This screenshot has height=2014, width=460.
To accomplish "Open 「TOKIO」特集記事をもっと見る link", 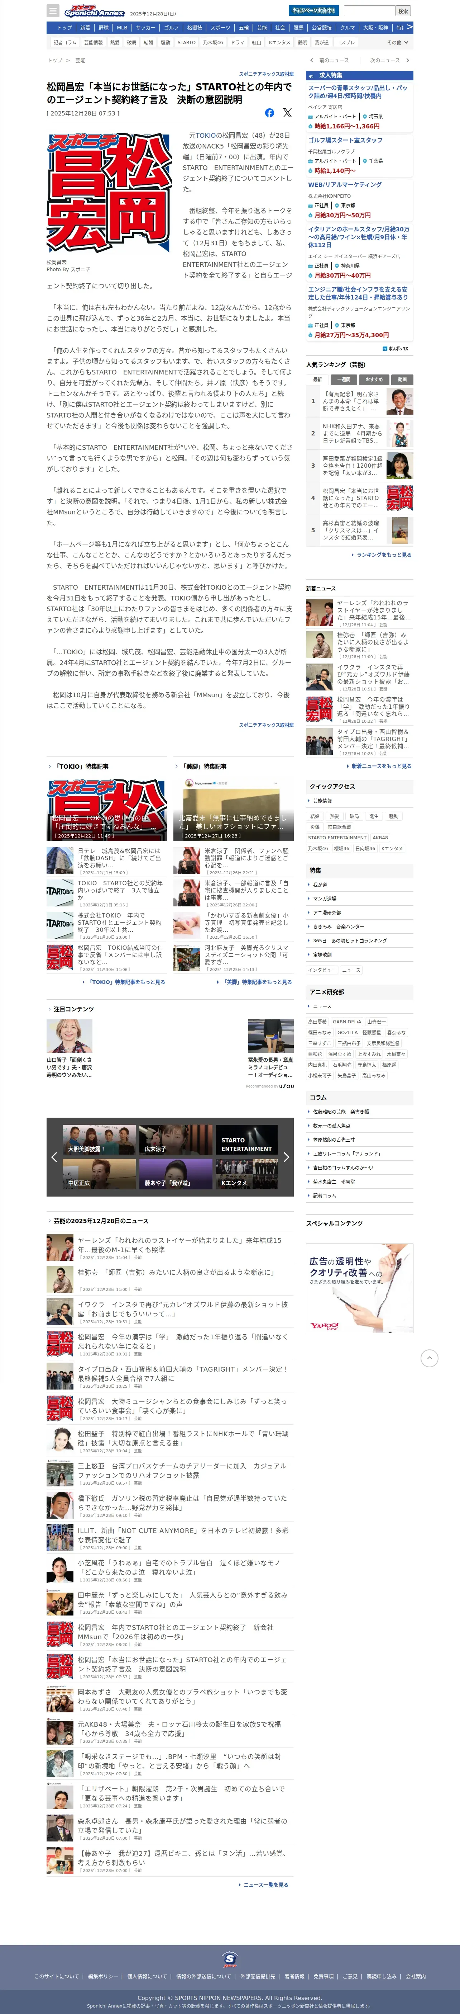I will 124,982.
